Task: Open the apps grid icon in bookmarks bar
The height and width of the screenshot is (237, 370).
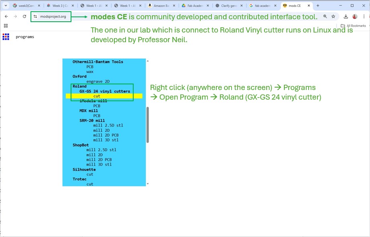Action: (6, 26)
